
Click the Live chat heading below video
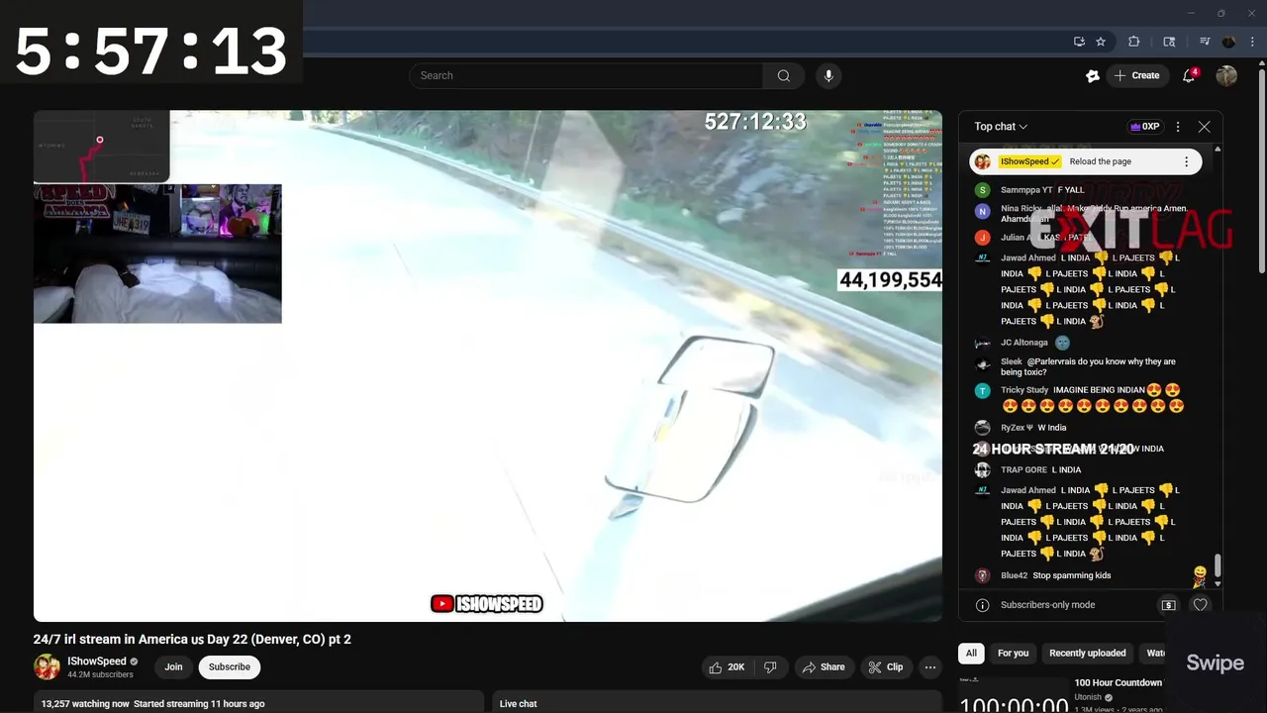[x=518, y=703]
